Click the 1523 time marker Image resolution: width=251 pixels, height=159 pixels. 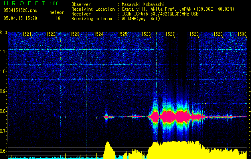pyautogui.click(x=75, y=34)
